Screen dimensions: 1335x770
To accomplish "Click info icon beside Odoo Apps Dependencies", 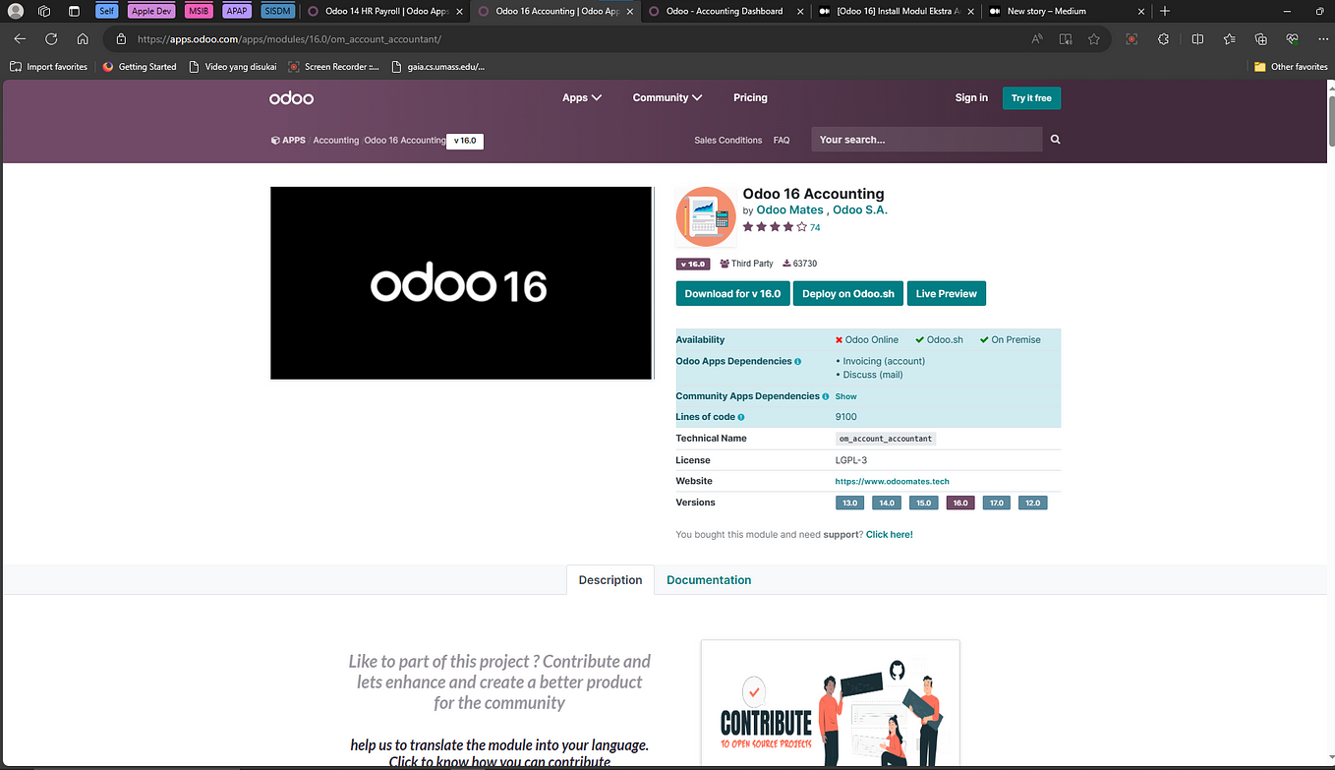I will 797,362.
